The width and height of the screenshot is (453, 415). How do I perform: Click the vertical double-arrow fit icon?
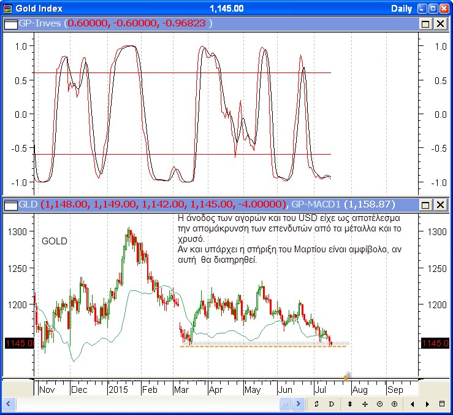(x=350, y=404)
